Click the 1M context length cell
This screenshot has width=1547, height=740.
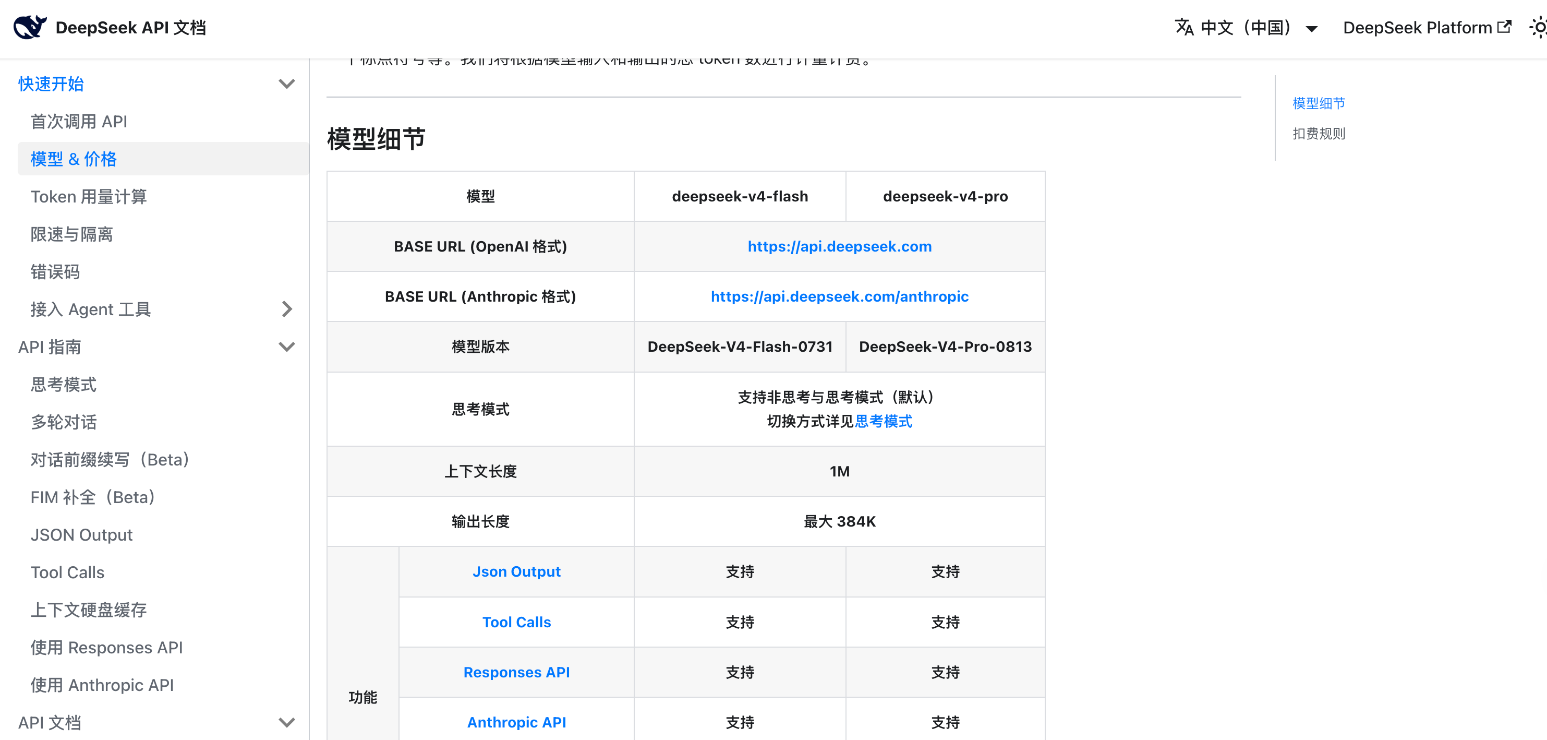point(840,472)
